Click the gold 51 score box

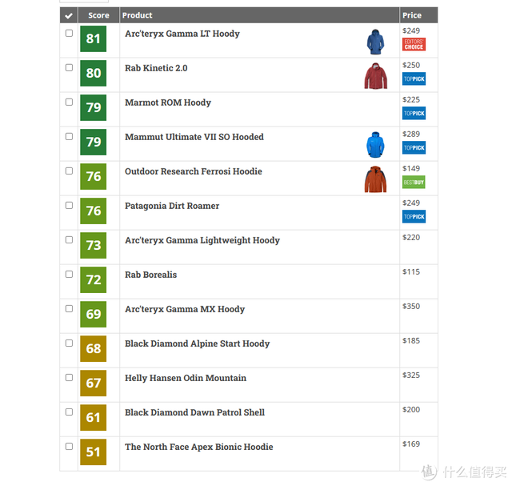tap(93, 452)
